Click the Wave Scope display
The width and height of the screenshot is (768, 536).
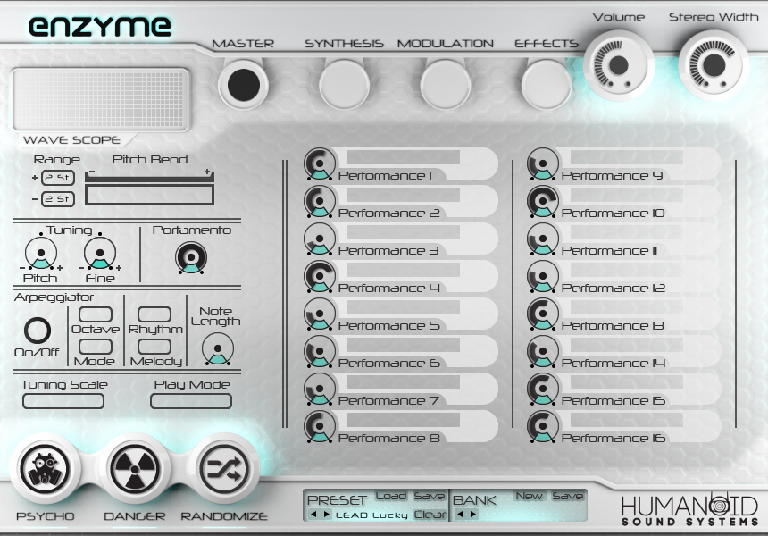pyautogui.click(x=100, y=100)
